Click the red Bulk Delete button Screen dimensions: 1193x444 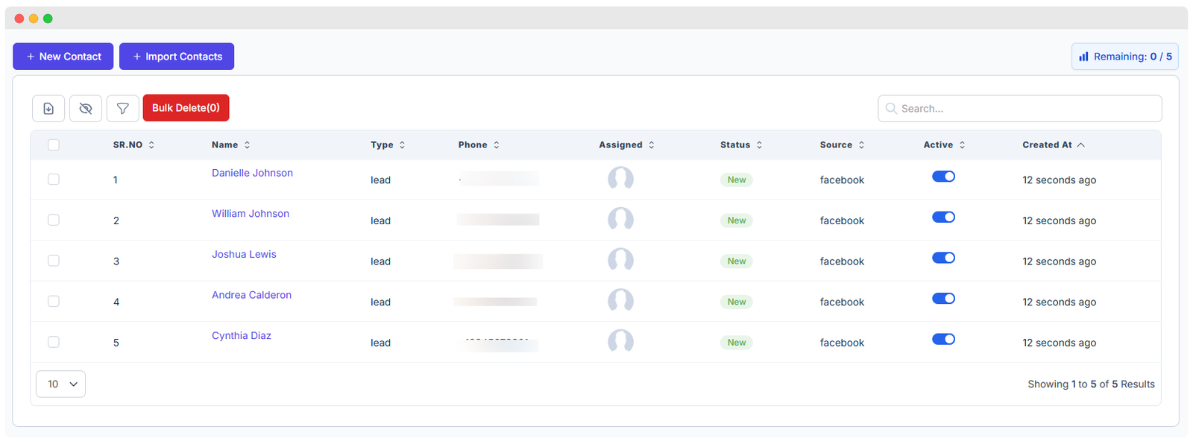pyautogui.click(x=186, y=108)
